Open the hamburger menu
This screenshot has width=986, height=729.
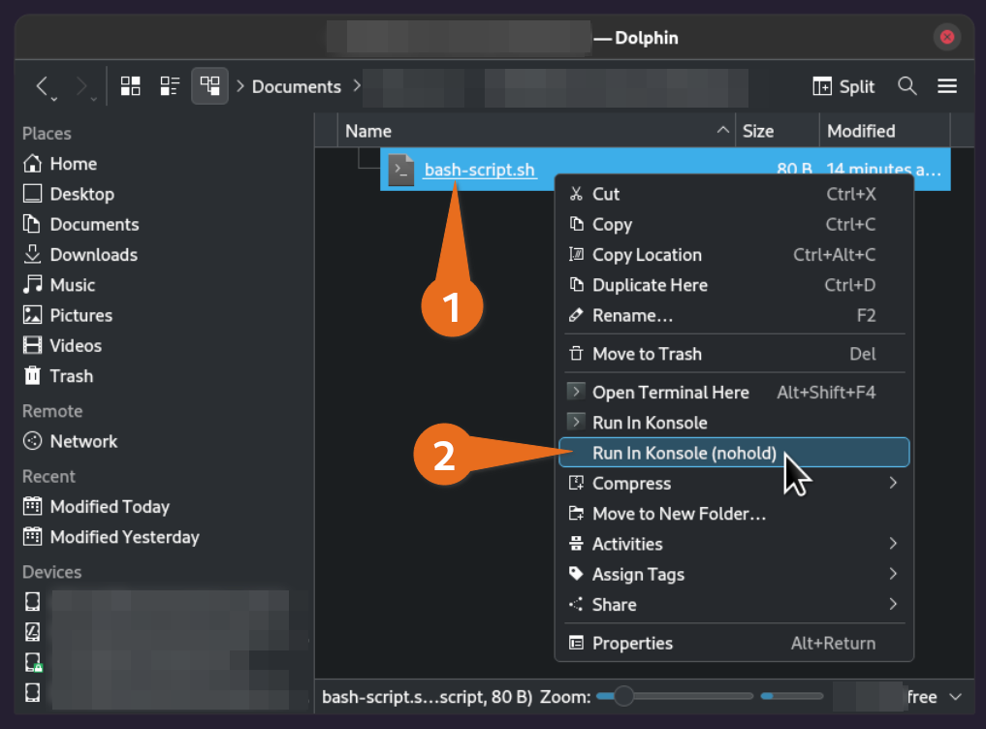coord(947,86)
